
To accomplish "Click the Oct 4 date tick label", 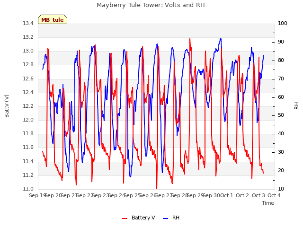I will (274, 195).
